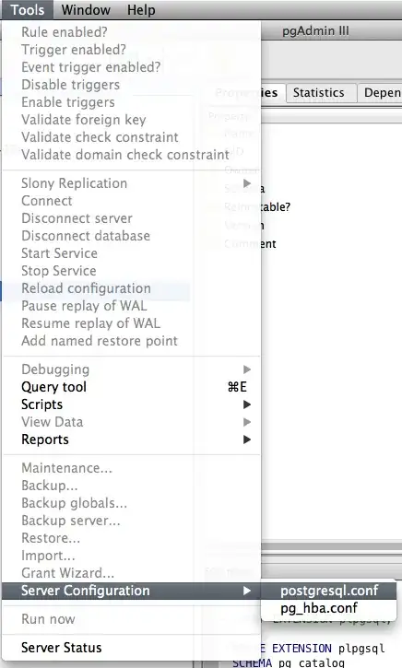Click Restore... menu item
This screenshot has height=668, width=402.
pyautogui.click(x=131, y=538)
